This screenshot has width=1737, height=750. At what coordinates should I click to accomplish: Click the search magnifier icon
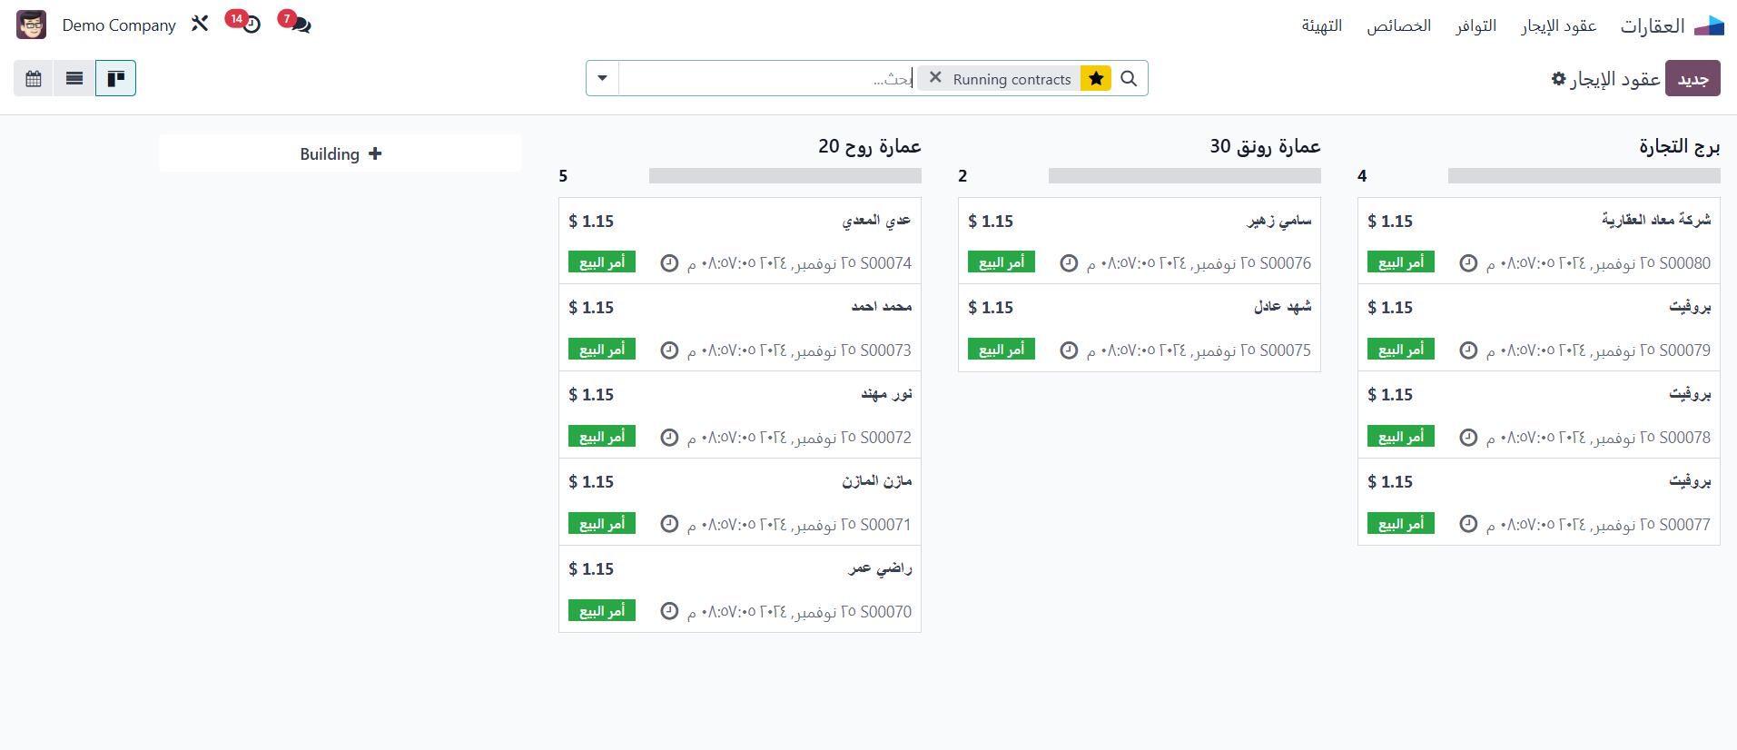tap(1129, 79)
